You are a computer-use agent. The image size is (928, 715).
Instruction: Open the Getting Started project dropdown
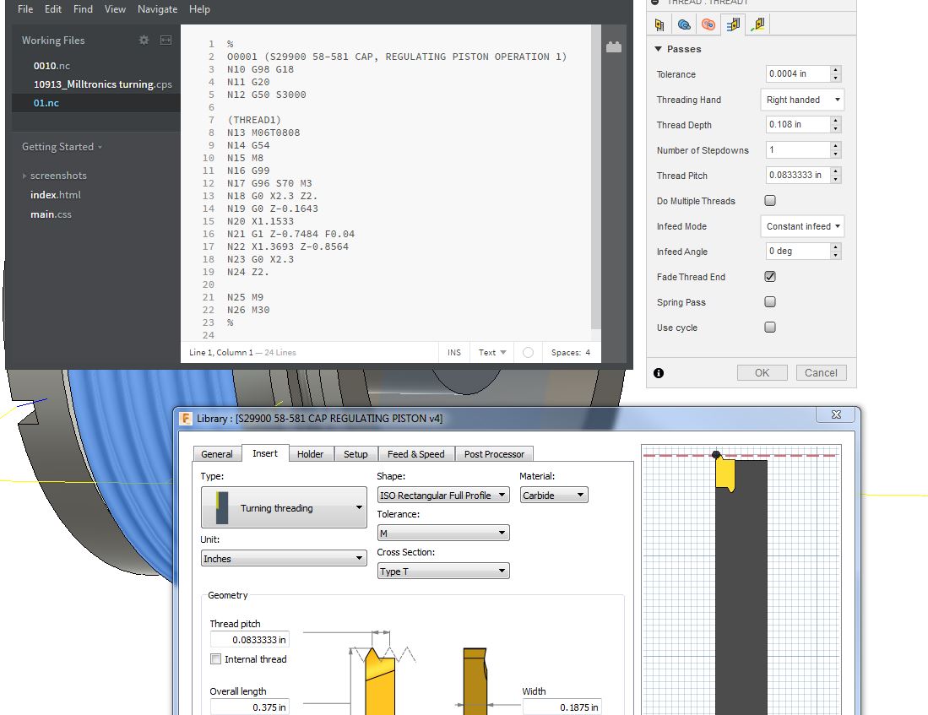tap(62, 147)
